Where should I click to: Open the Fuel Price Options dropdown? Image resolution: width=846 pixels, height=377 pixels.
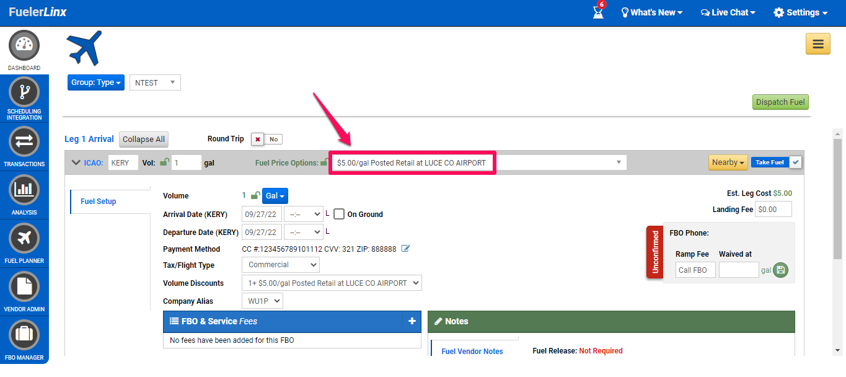tap(478, 162)
